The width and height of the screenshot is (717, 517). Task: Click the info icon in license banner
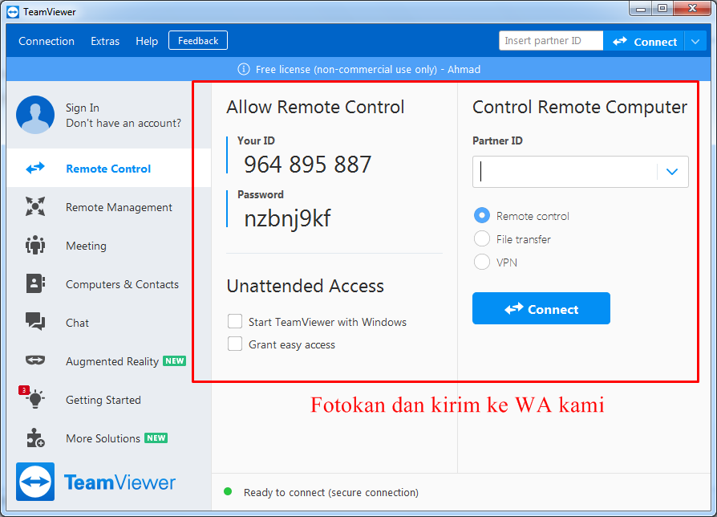pyautogui.click(x=244, y=69)
